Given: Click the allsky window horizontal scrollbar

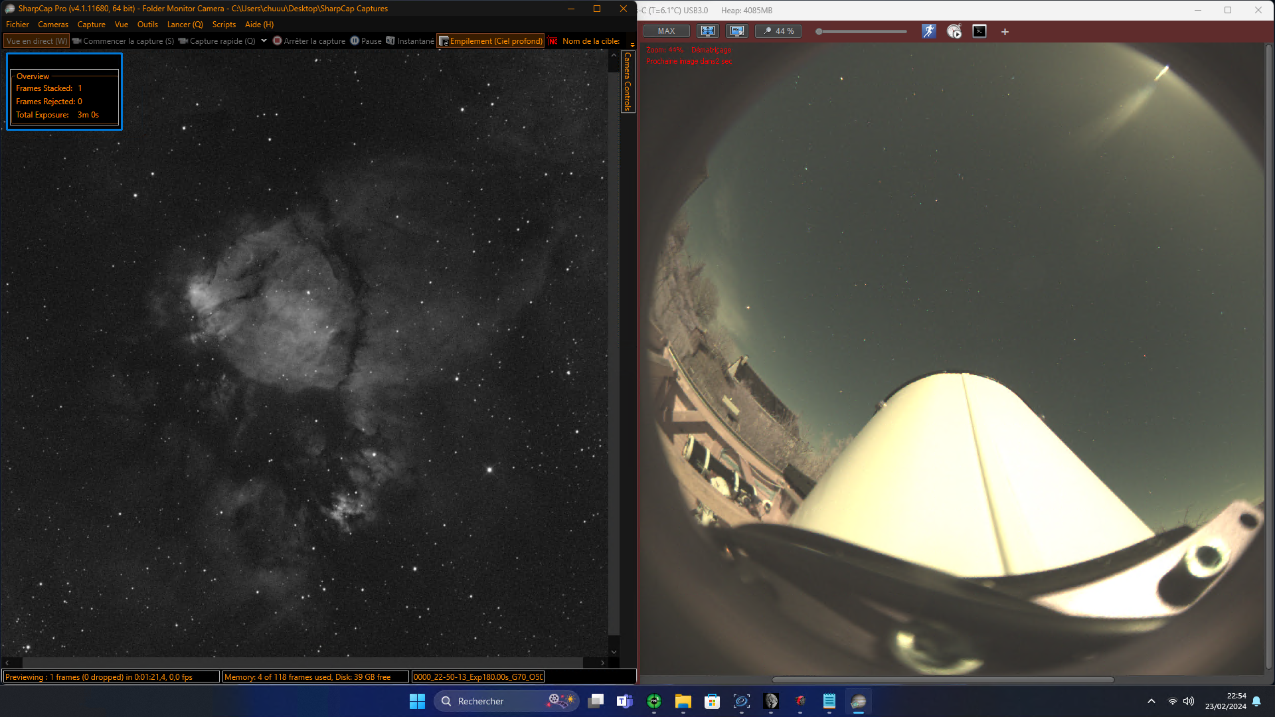Looking at the screenshot, I should 943,680.
